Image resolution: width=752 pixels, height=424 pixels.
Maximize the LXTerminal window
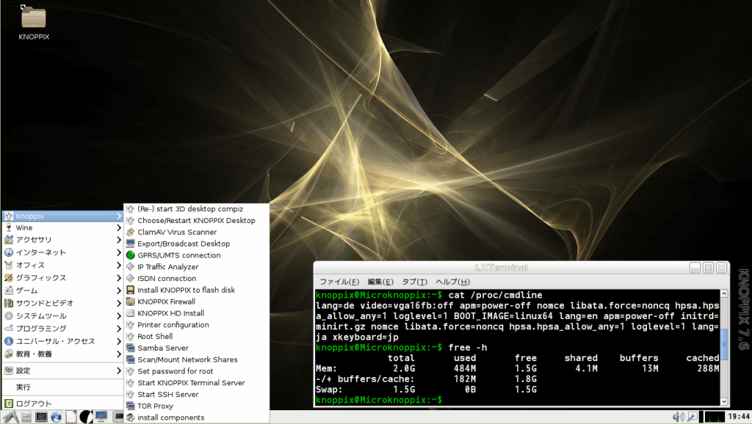[x=708, y=268]
